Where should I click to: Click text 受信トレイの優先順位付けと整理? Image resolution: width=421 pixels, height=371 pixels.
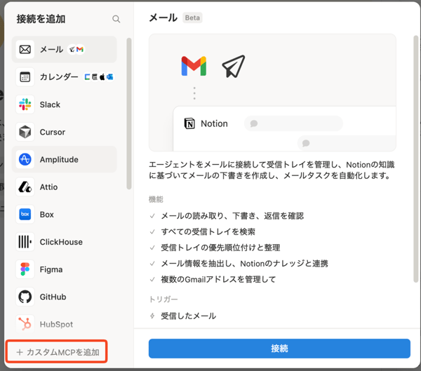pos(220,248)
